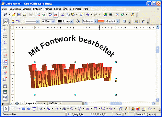
Task: Click the vertical scrollbar down arrow
Action: pyautogui.click(x=157, y=100)
